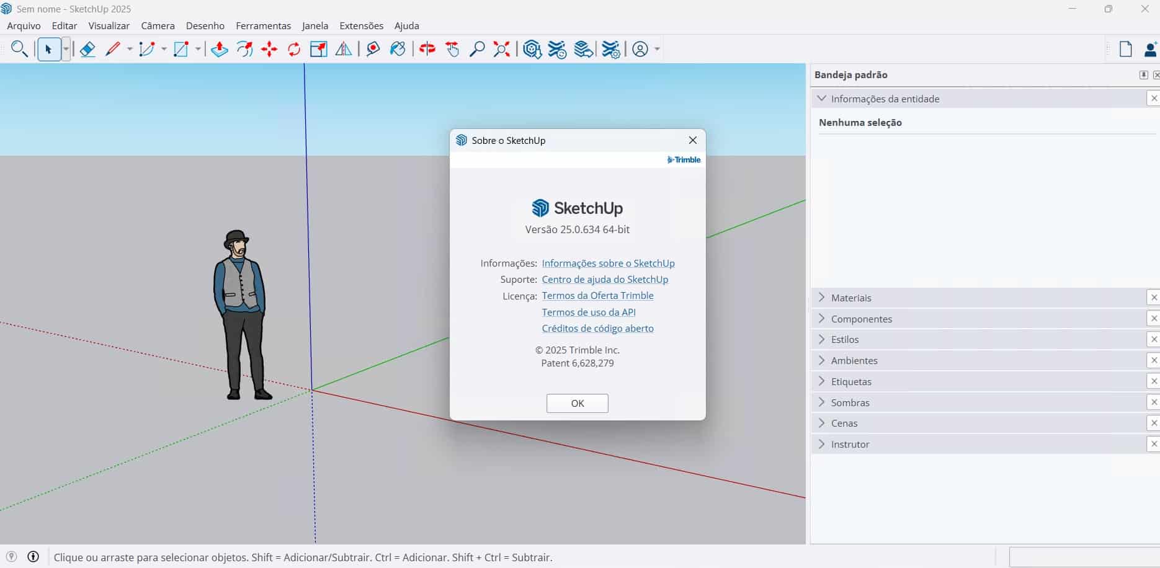Open the Informações sobre o SketchUp link
Image resolution: width=1160 pixels, height=568 pixels.
point(609,263)
